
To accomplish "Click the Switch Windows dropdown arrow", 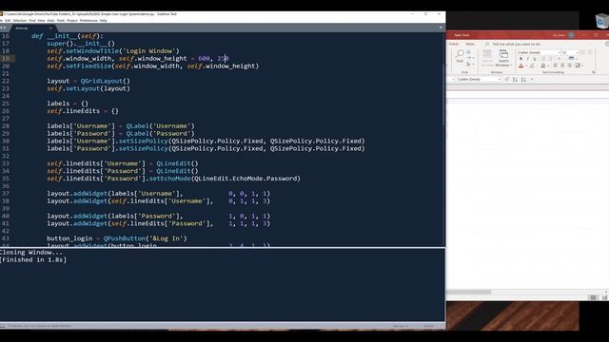I will [511, 66].
